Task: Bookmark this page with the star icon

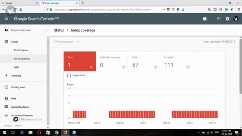Action: 183,9
